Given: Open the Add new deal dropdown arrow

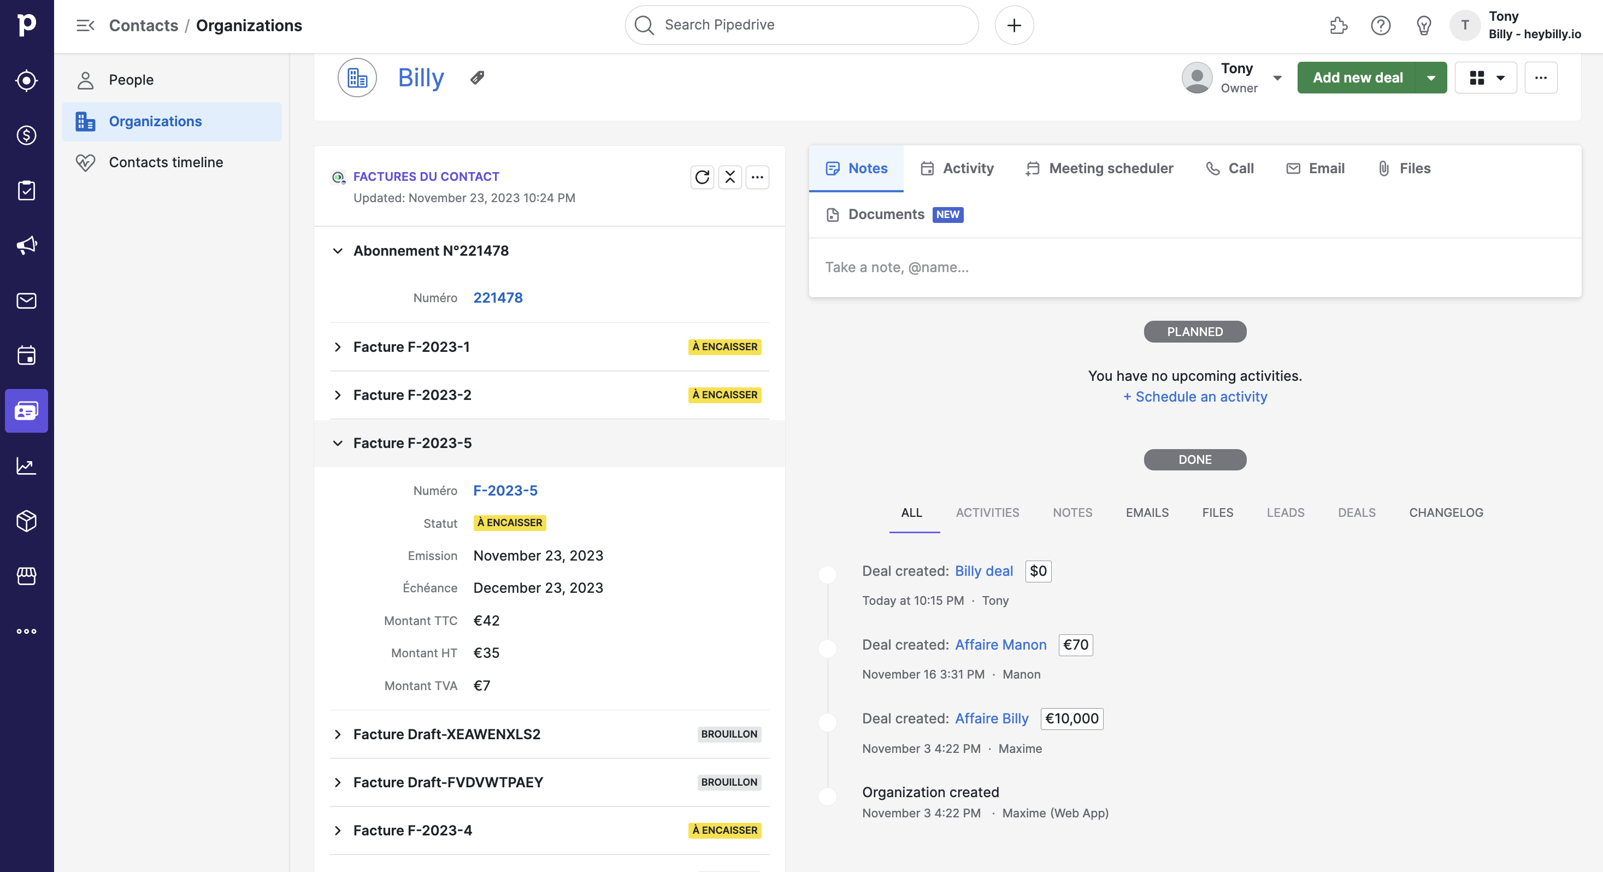Looking at the screenshot, I should pos(1431,78).
